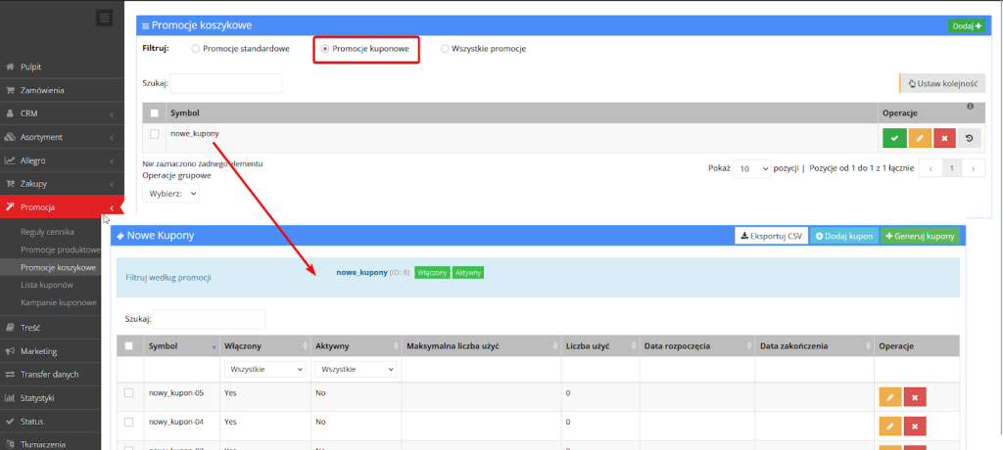Sort by Liczba użyć column header
Image resolution: width=1003 pixels, height=450 pixels.
600,345
